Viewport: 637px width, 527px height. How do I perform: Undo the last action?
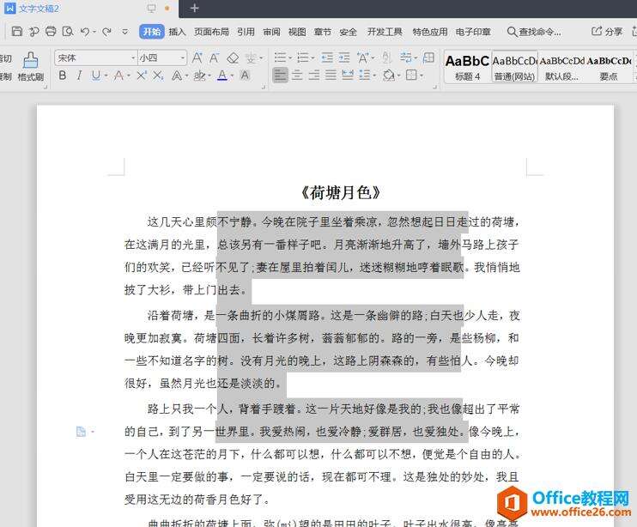click(x=84, y=31)
